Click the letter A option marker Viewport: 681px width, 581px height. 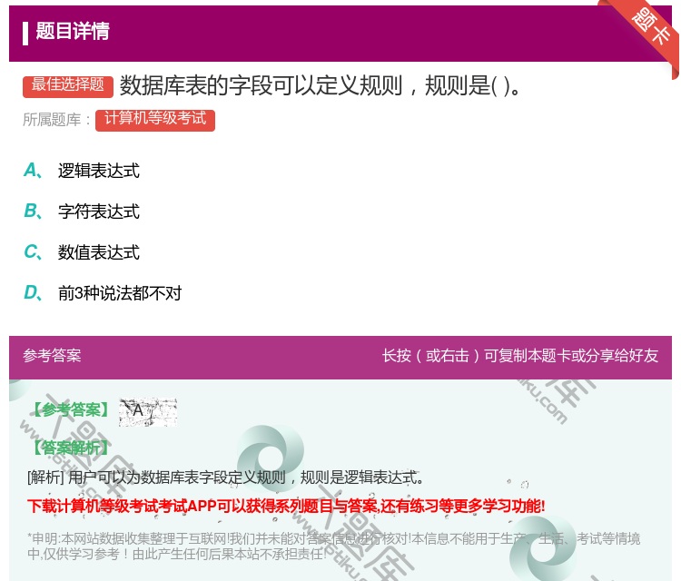pyautogui.click(x=33, y=171)
